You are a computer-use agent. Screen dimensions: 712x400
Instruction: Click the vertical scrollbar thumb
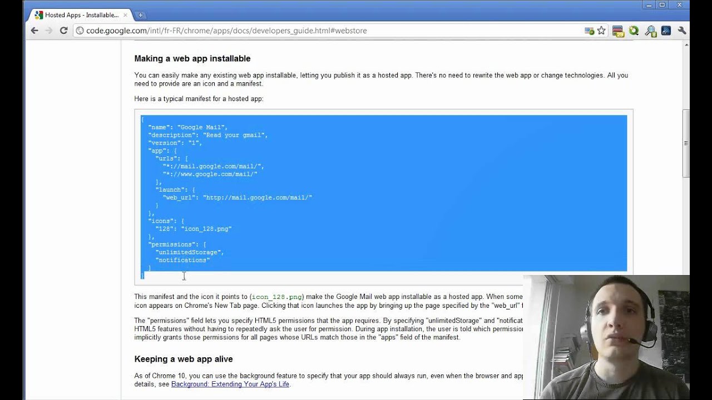[686, 143]
